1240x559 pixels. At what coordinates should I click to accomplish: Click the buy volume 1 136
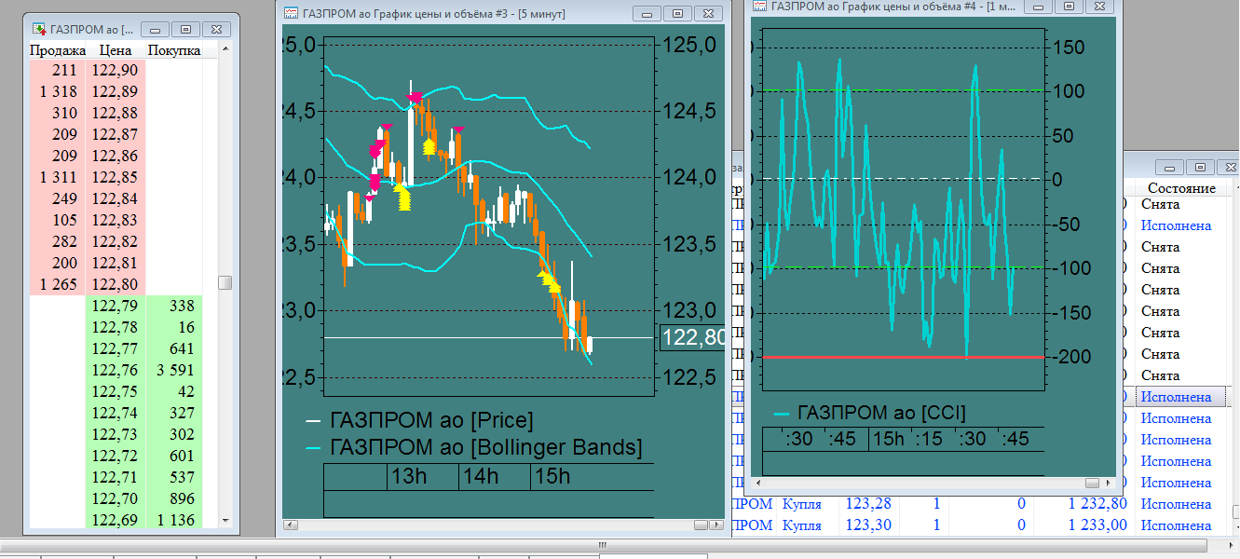[174, 520]
